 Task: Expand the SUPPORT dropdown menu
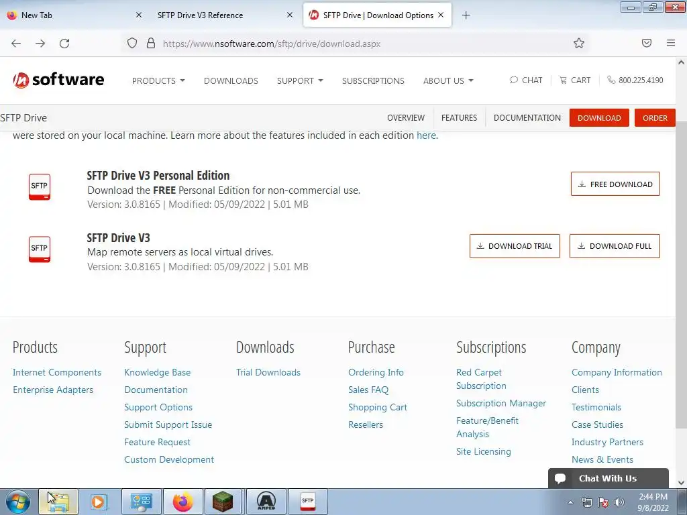tap(300, 80)
